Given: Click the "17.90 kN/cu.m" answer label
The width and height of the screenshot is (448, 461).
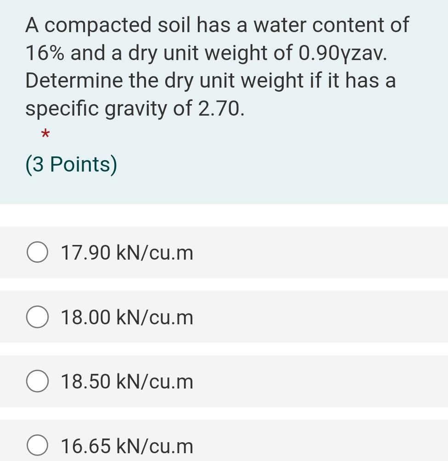Looking at the screenshot, I should (x=127, y=253).
